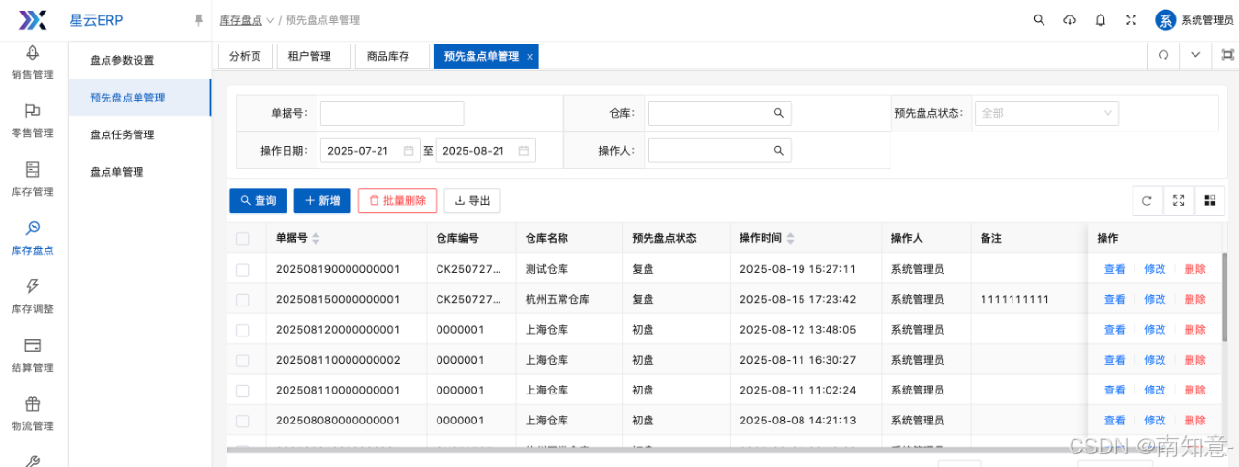This screenshot has height=467, width=1239.
Task: Click the 新增 button
Action: click(322, 200)
